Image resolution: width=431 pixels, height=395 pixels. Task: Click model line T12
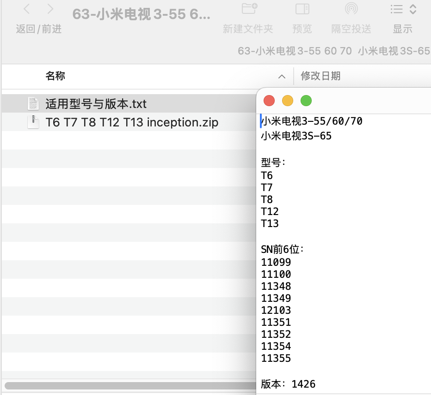(x=270, y=211)
